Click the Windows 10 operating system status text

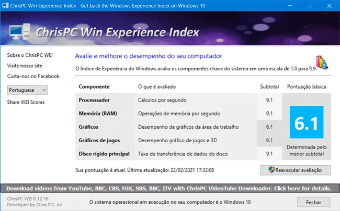tap(170, 202)
